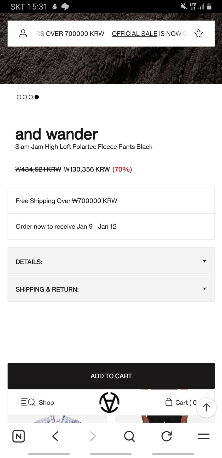Expand the SHIPPING & RETURN section
Screen dimensions: 222x458
(x=111, y=289)
